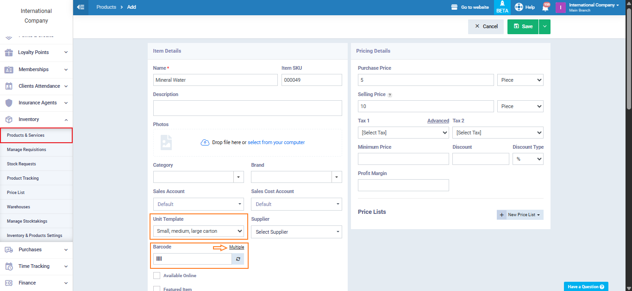Expand the Purchases sidebar menu
Viewport: 632px width, 291px height.
point(36,249)
